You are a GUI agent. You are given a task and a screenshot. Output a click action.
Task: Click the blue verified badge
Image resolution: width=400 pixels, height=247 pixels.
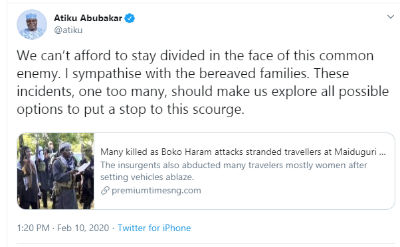click(130, 19)
